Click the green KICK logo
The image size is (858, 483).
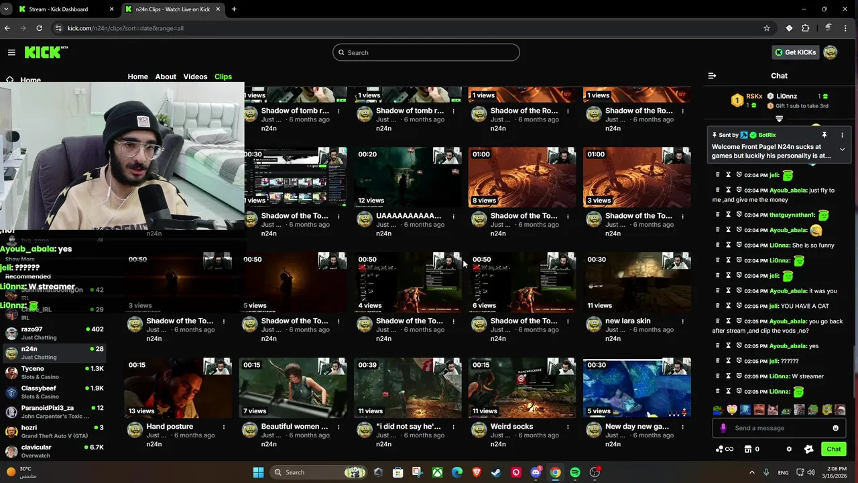pos(46,52)
